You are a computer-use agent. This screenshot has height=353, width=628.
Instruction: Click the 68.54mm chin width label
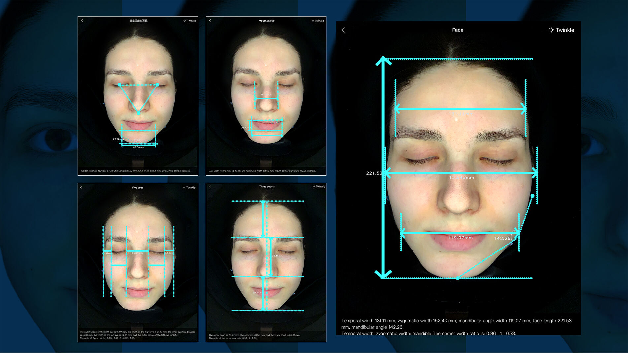click(x=138, y=147)
